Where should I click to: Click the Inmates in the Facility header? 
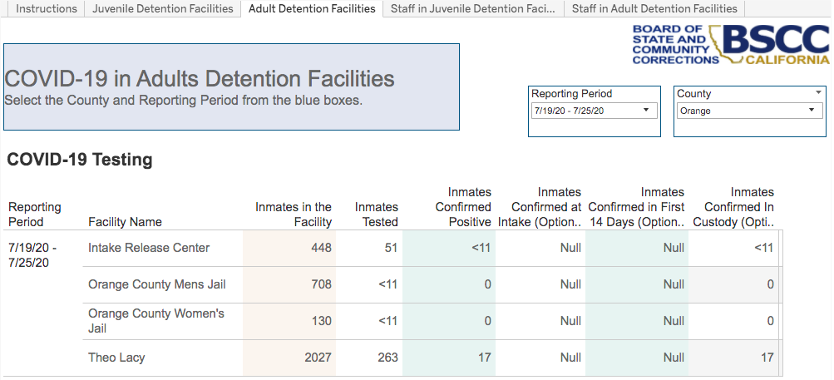(293, 215)
